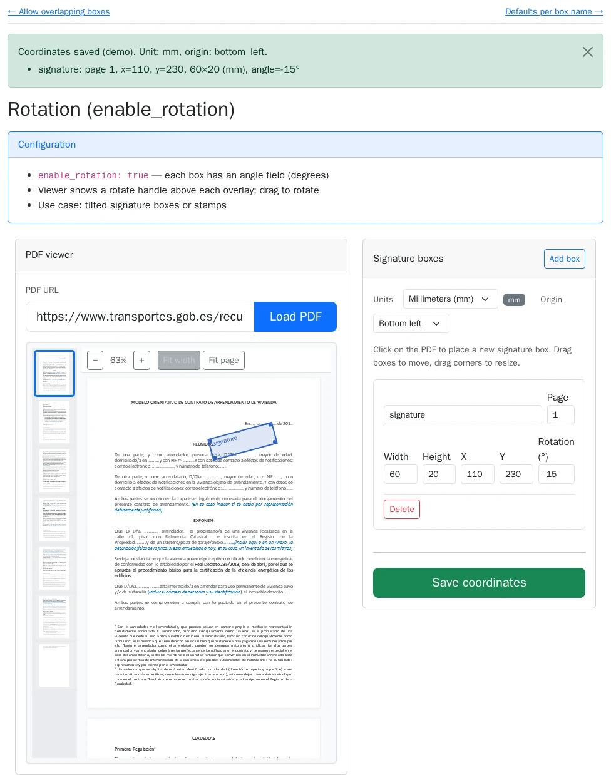Click the mm unit badge
The width and height of the screenshot is (611, 775).
tap(514, 300)
